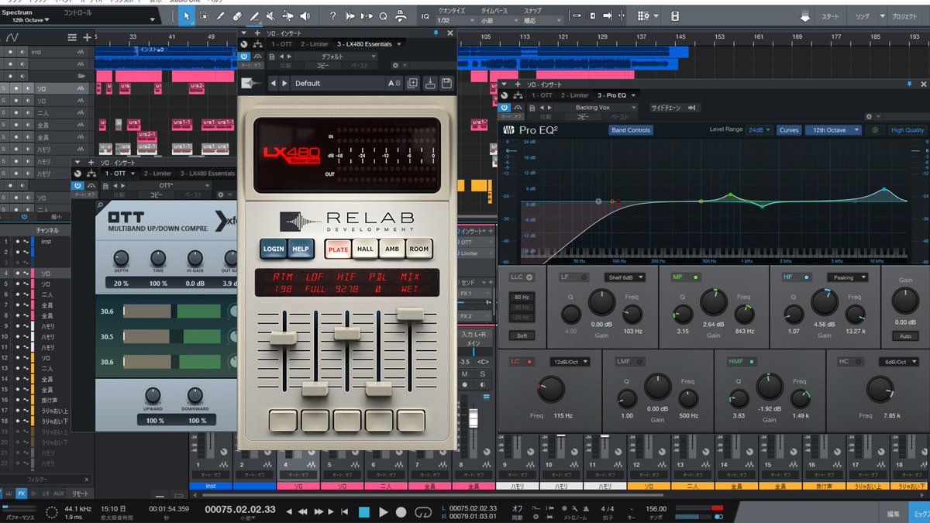This screenshot has height=523, width=930.
Task: Toggle Pro EQ plugin power button
Action: click(505, 108)
